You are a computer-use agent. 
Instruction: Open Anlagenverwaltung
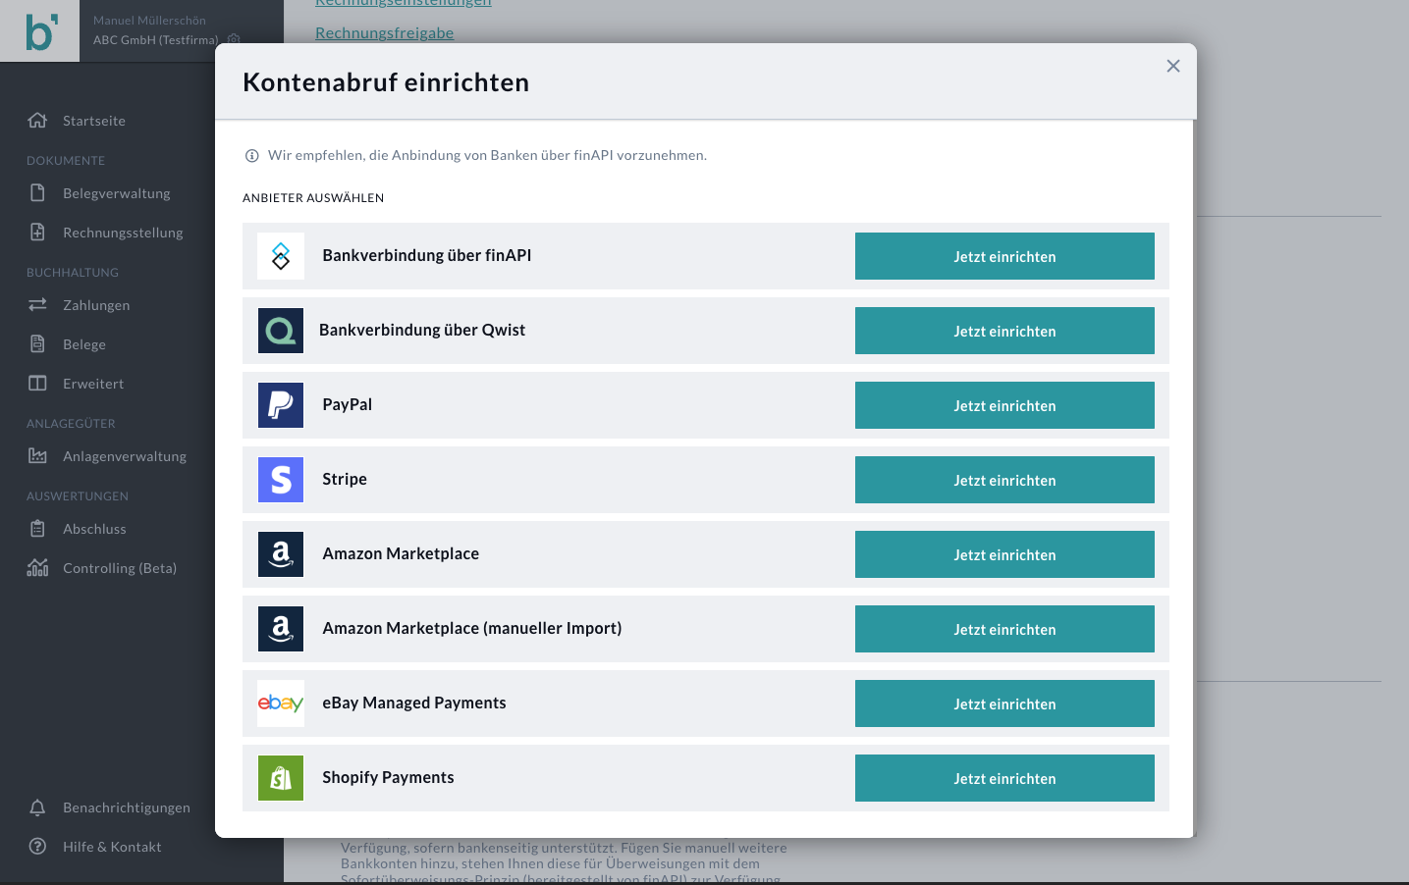tap(125, 456)
